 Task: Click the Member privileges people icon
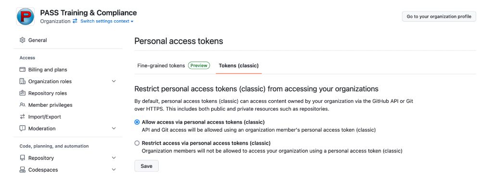[x=22, y=105]
